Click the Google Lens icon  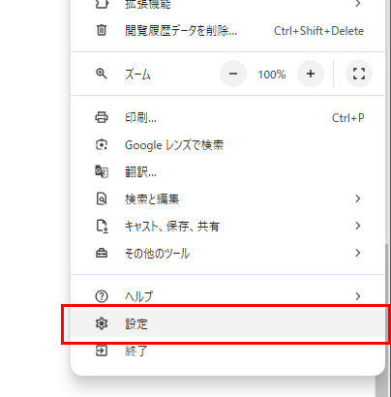102,144
